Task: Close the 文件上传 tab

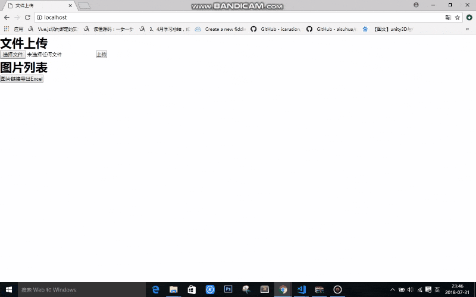Action: click(70, 5)
